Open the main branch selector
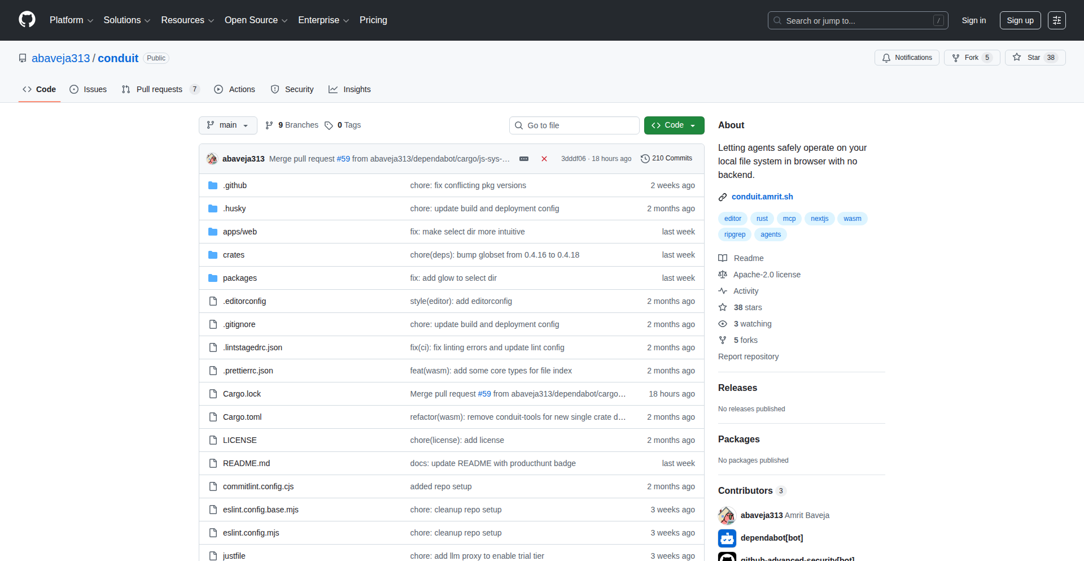 228,125
